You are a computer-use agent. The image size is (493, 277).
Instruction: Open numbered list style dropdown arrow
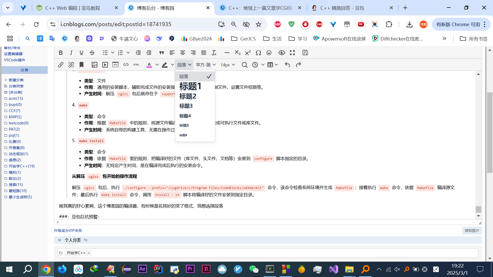click(x=128, y=53)
